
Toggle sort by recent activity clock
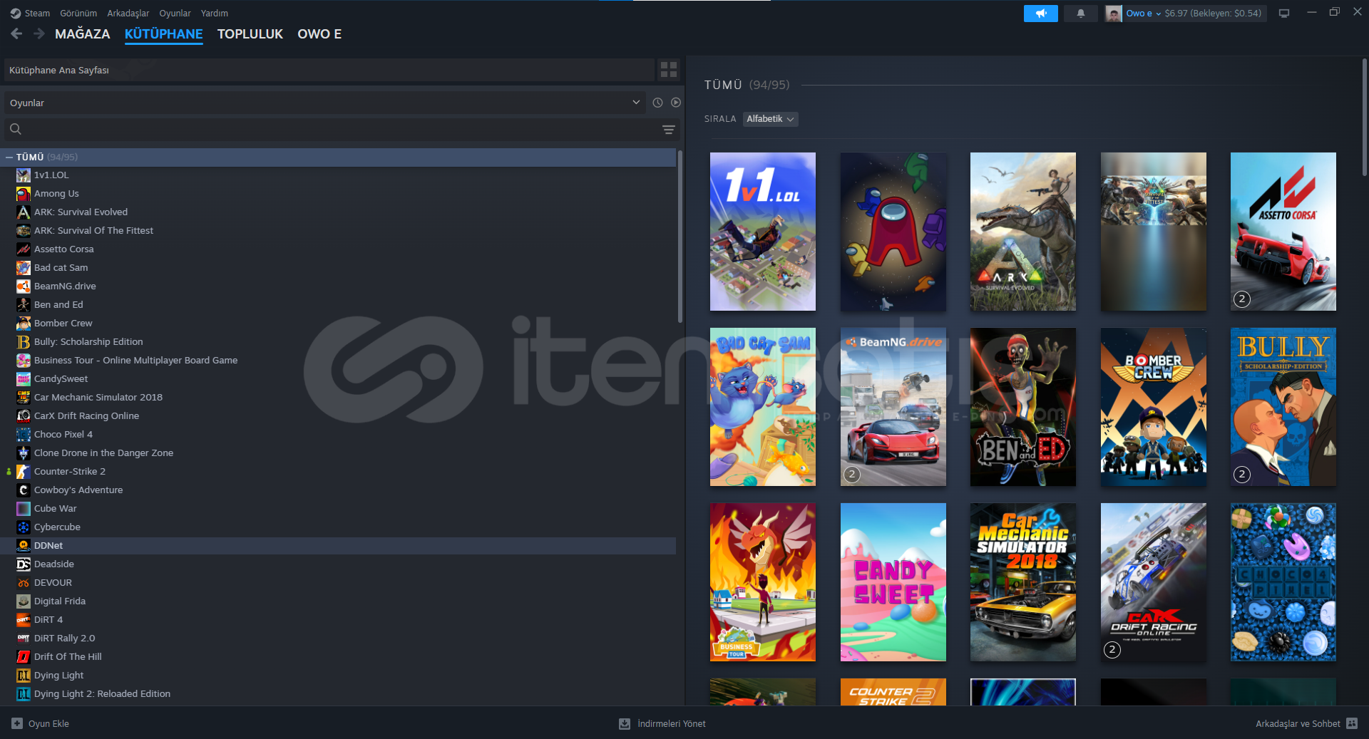(657, 103)
